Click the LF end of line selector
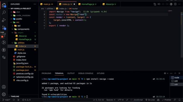183x102 pixels. [x=127, y=100]
